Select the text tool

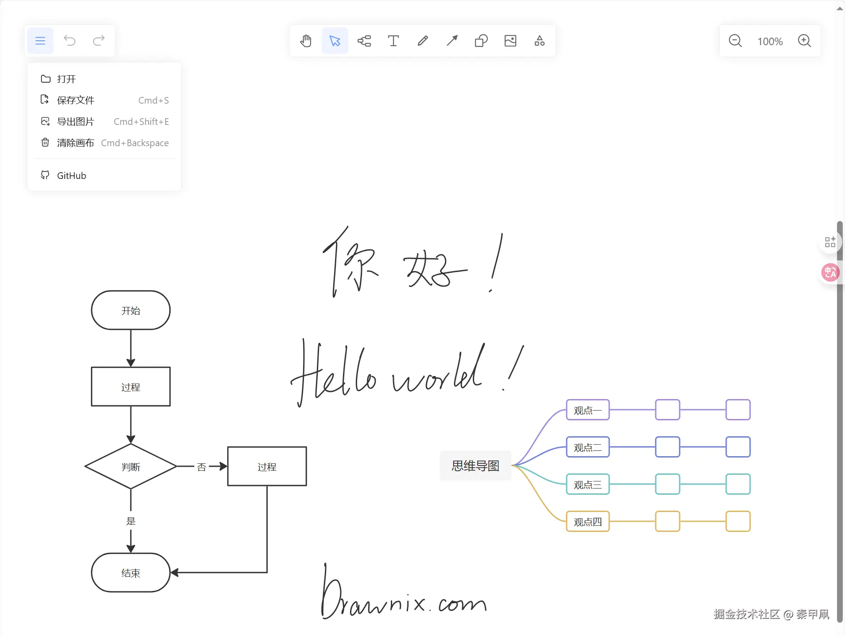coord(393,41)
